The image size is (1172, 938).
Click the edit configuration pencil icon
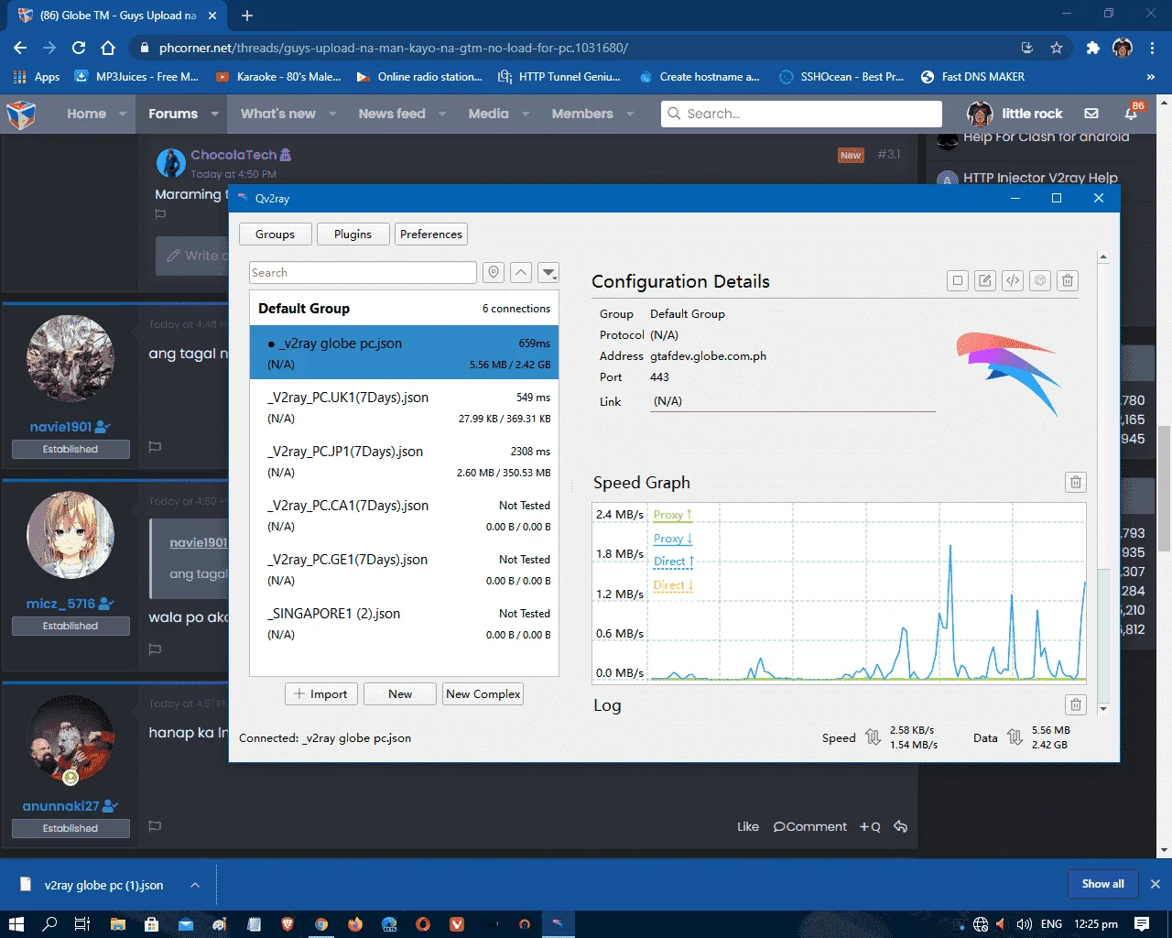985,281
